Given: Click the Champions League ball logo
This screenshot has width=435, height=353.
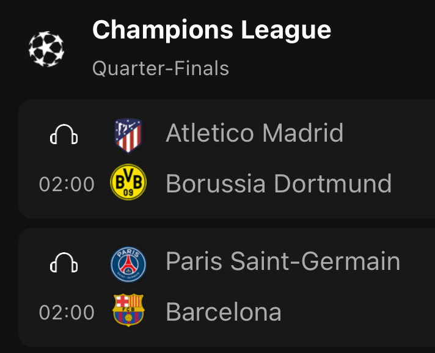Looking at the screenshot, I should pos(46,49).
